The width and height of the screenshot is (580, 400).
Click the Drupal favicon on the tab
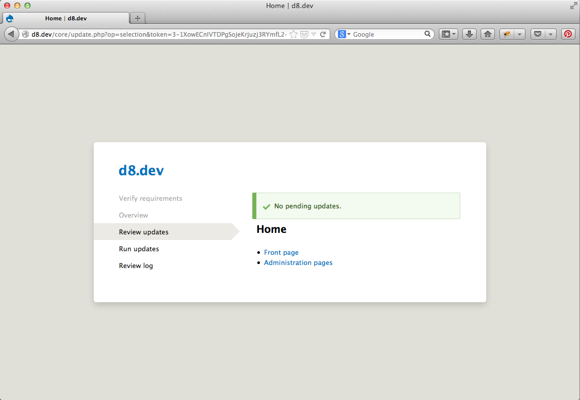coord(10,18)
